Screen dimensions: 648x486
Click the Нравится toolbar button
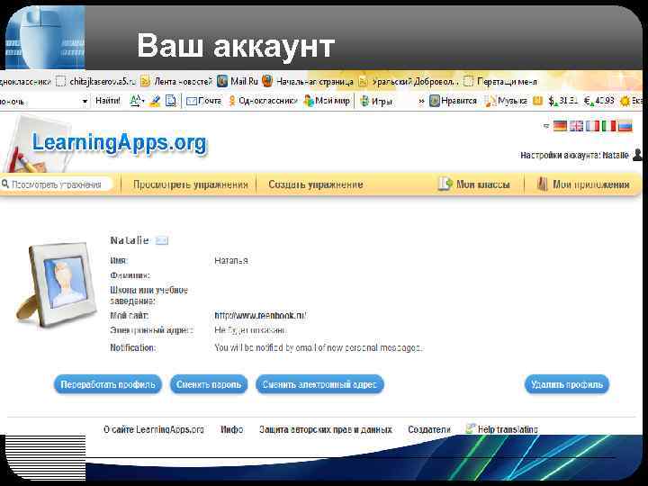point(453,101)
